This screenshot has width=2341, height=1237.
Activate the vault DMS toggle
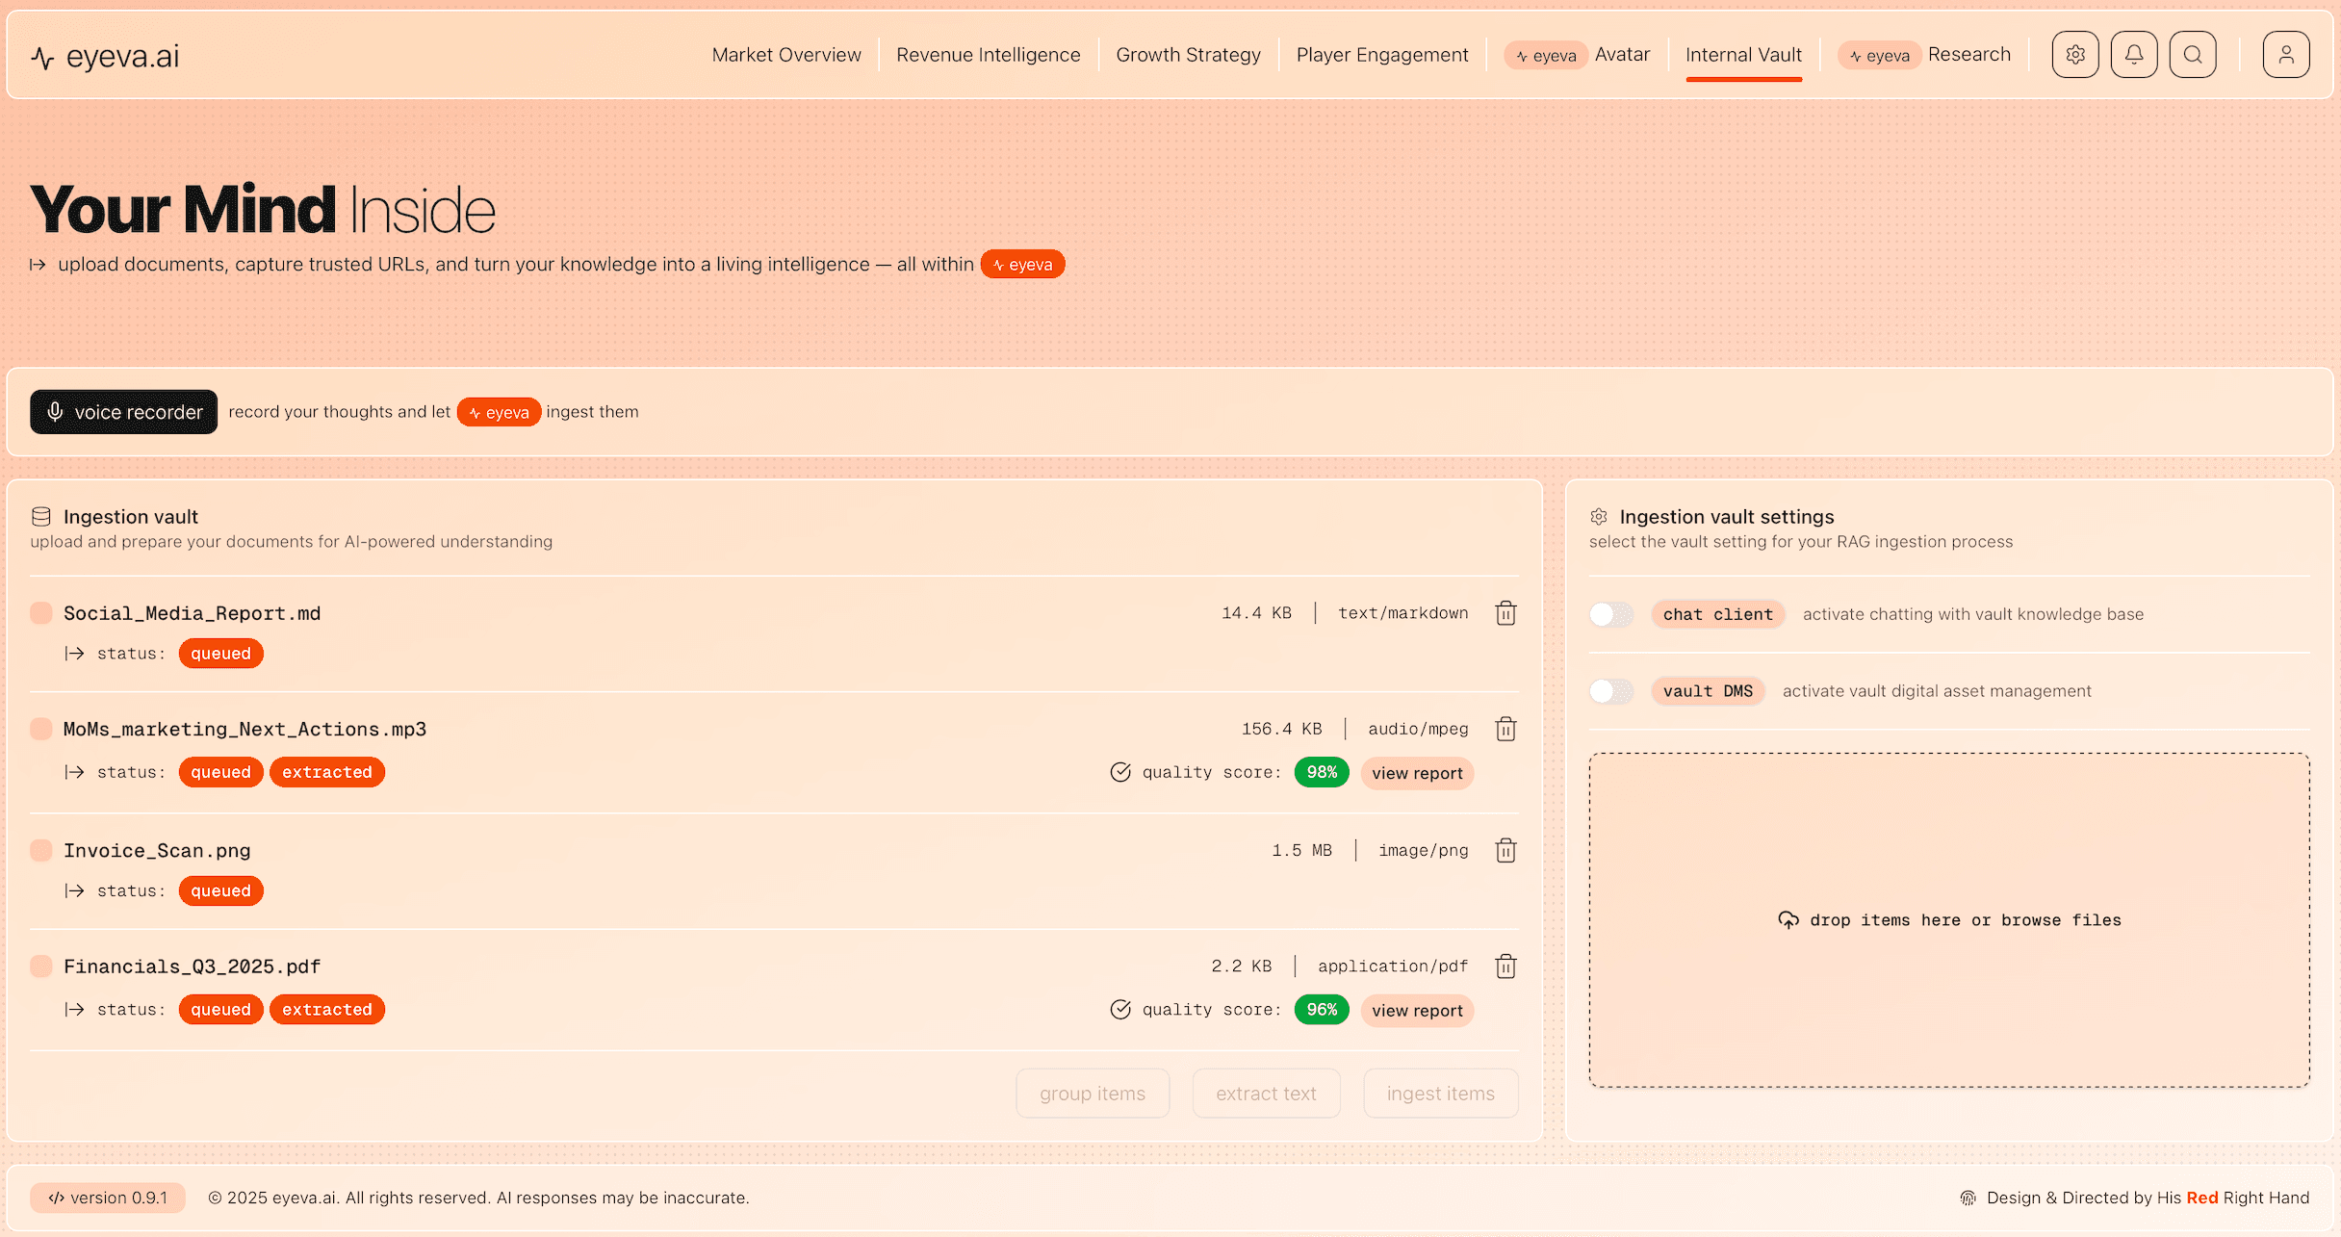coord(1610,690)
